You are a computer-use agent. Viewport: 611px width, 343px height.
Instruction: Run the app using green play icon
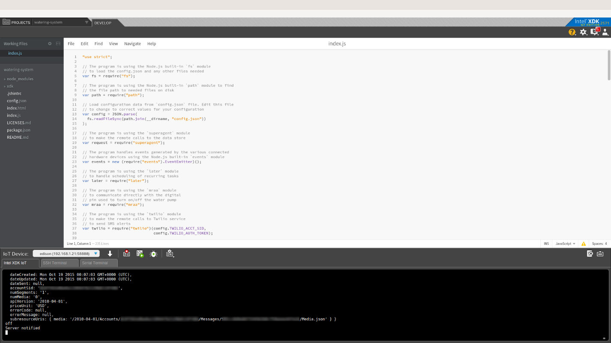click(140, 254)
